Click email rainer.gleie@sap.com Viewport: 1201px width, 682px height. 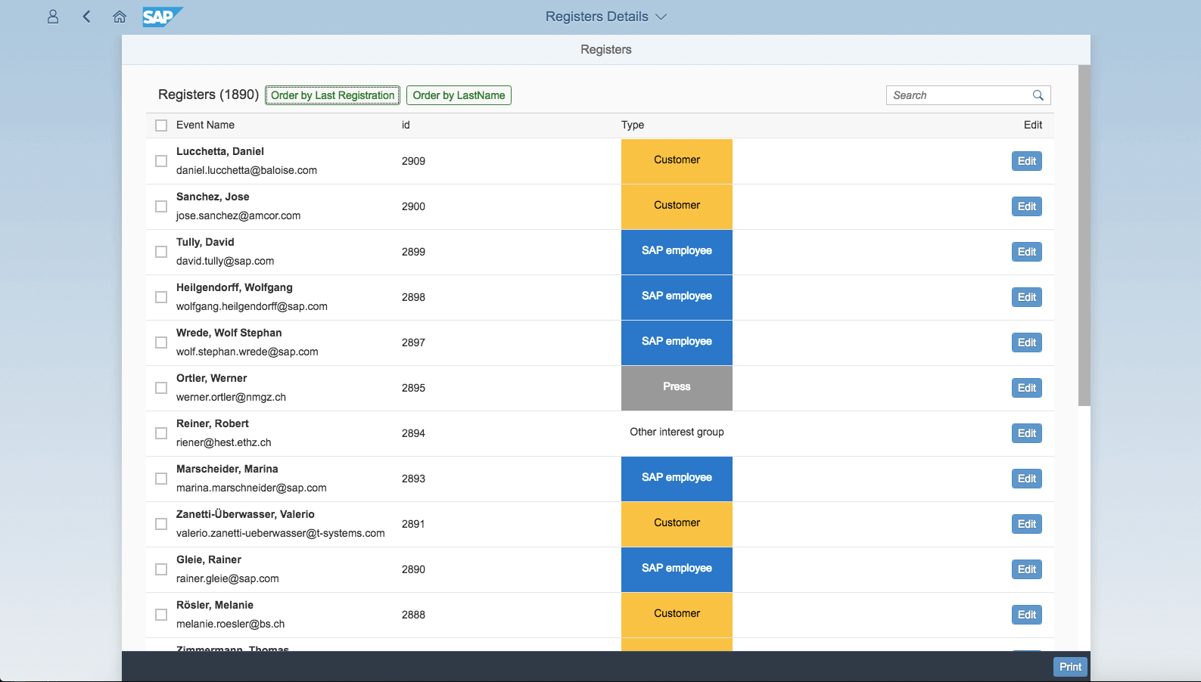228,578
